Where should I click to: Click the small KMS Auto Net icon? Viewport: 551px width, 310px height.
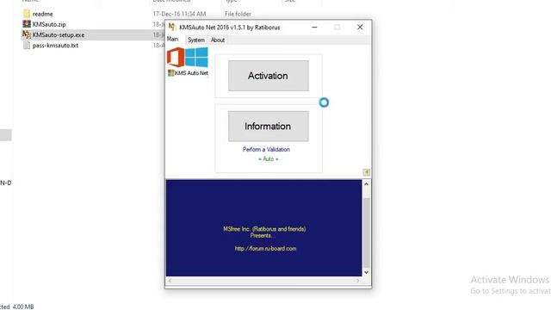coord(171,72)
